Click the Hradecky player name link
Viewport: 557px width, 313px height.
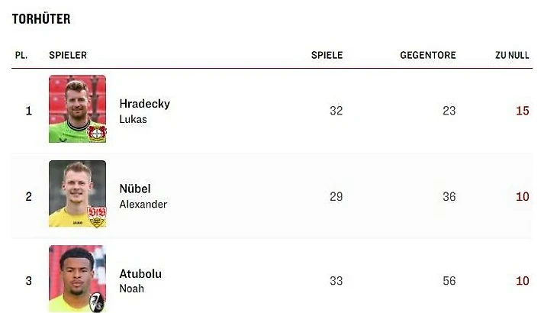point(144,104)
